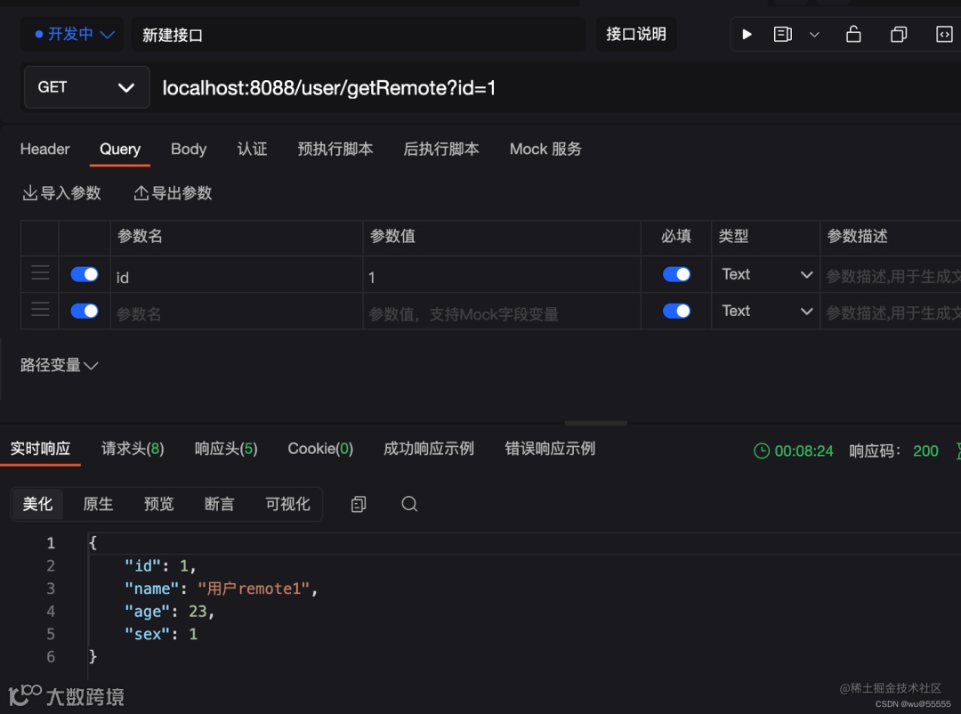Open the 响应头(5) tab

click(x=226, y=449)
